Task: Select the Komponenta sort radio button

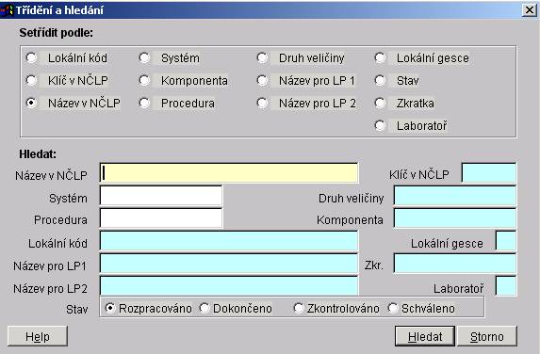Action: pos(144,81)
